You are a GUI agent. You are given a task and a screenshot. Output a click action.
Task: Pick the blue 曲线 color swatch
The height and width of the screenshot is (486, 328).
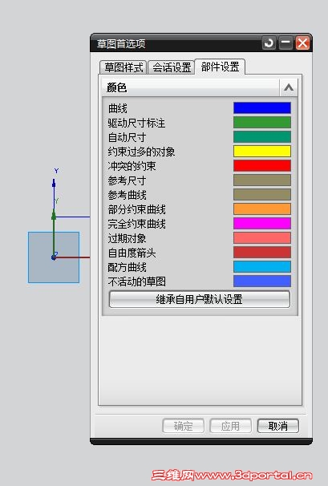(262, 108)
